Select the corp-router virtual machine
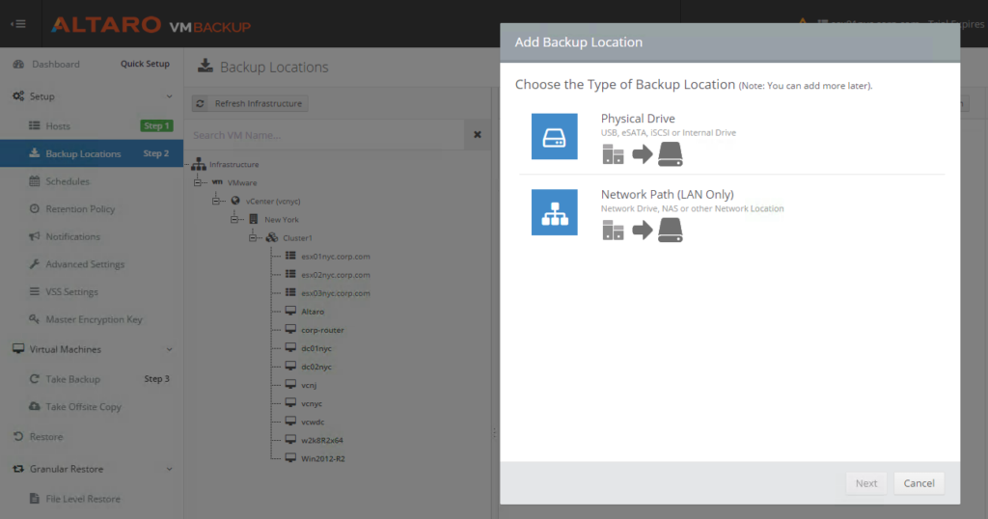 (x=322, y=330)
